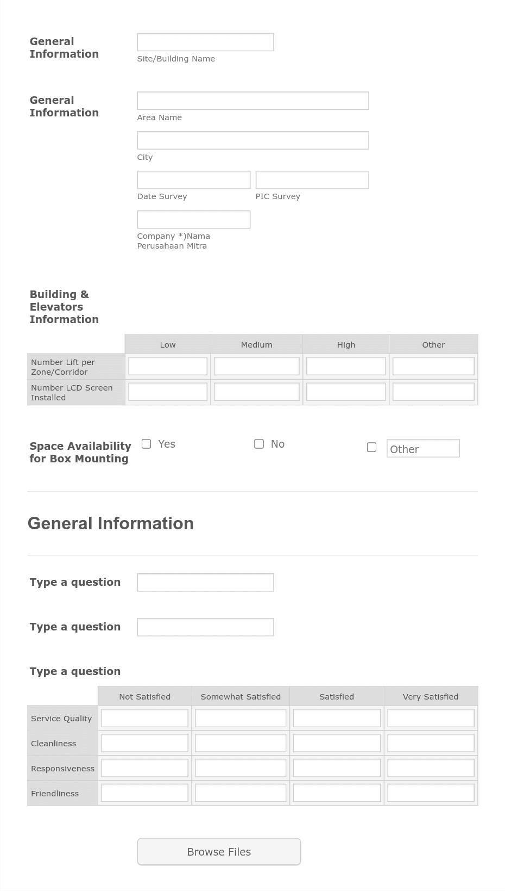Viewport: 505px width, 891px height.
Task: Click the Browse Files button
Action: (x=218, y=851)
